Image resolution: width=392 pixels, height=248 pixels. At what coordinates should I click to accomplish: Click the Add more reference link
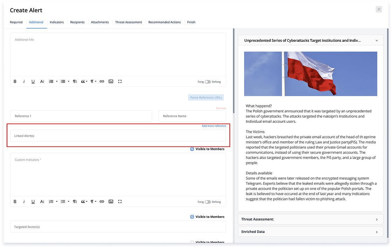pos(214,126)
